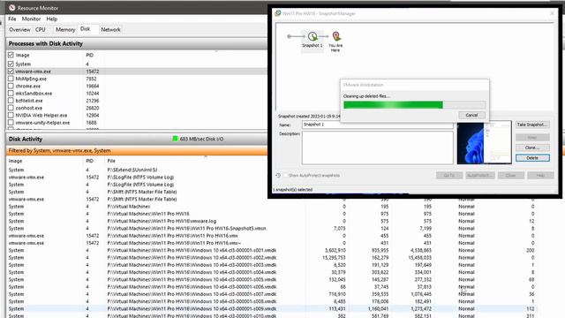Switch to the Memory tab
The width and height of the screenshot is (565, 318).
click(65, 29)
